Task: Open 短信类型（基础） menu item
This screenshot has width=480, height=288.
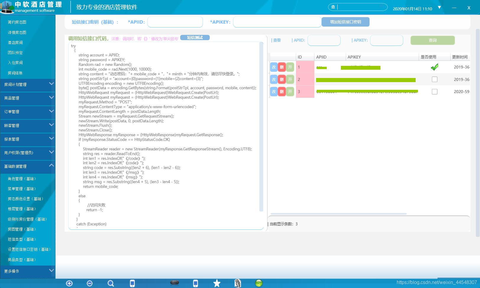Action: 22,239
